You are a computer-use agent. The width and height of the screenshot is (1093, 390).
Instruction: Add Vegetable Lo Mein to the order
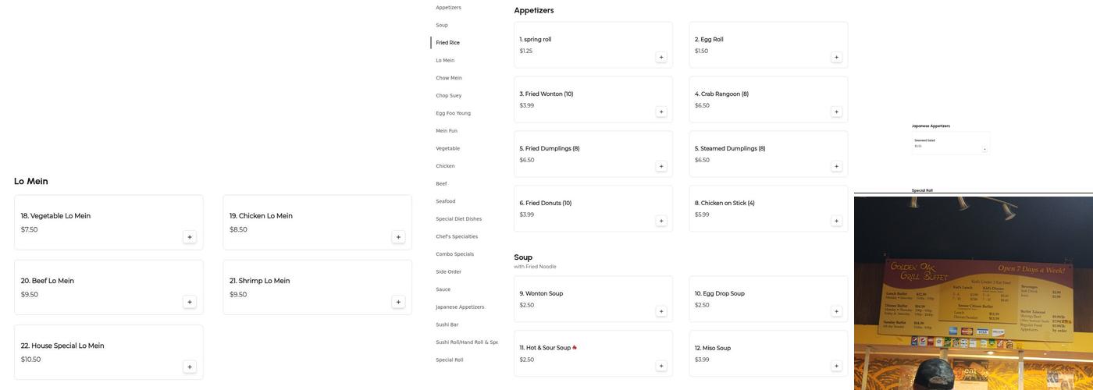(x=190, y=237)
